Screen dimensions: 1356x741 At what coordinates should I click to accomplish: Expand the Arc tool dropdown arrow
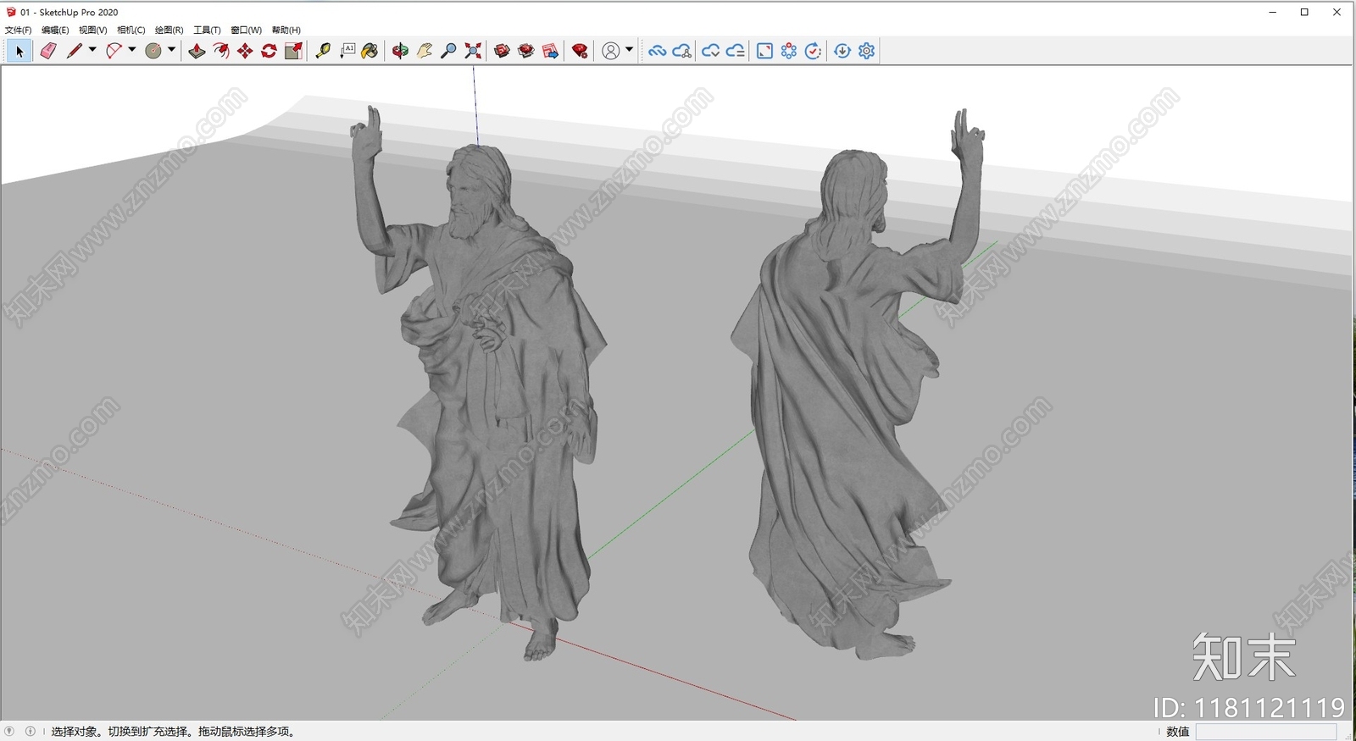[132, 50]
